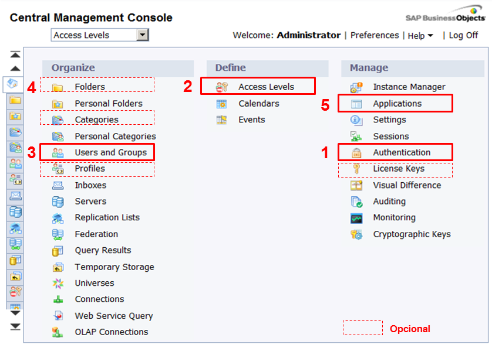Click the Calendars grid icon
The image size is (492, 348).
[x=221, y=104]
